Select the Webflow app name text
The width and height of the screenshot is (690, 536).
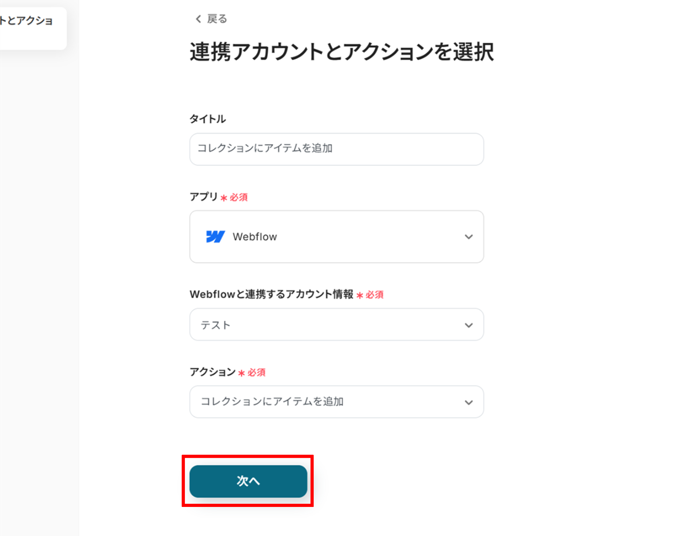click(255, 237)
